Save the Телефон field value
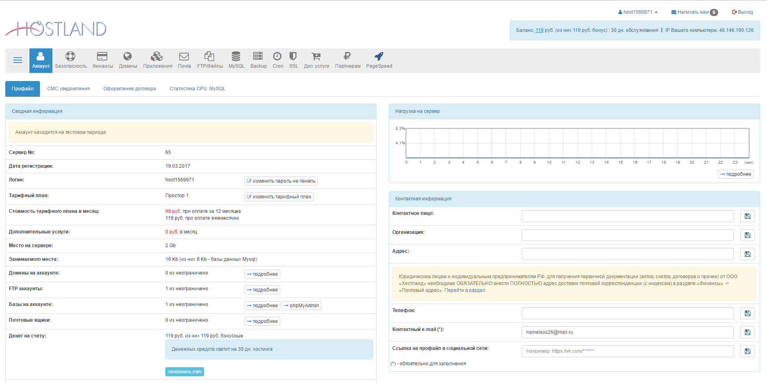767x383 pixels. coord(747,313)
